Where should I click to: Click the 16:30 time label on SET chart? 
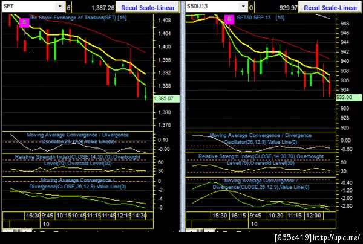coord(33,216)
